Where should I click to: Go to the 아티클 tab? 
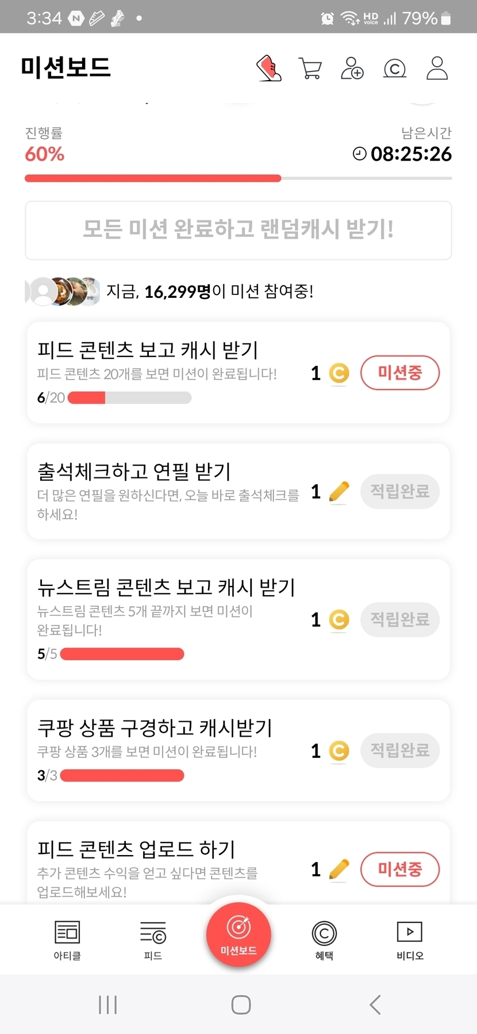(x=67, y=939)
